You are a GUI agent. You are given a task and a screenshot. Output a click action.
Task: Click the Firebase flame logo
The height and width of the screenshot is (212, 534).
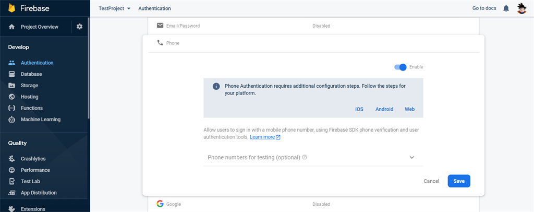point(11,8)
